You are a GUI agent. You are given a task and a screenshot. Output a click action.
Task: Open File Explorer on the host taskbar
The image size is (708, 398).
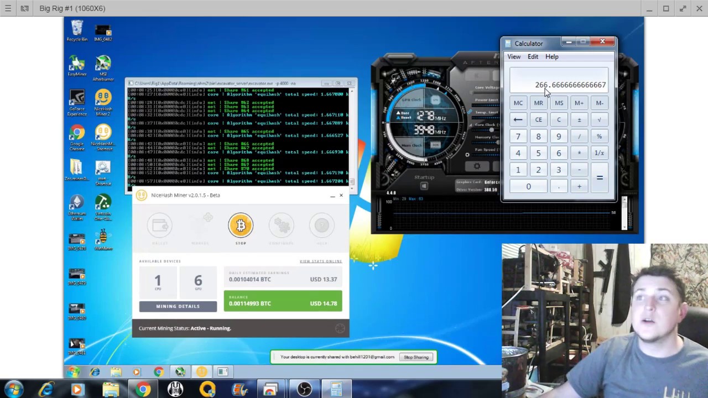111,390
